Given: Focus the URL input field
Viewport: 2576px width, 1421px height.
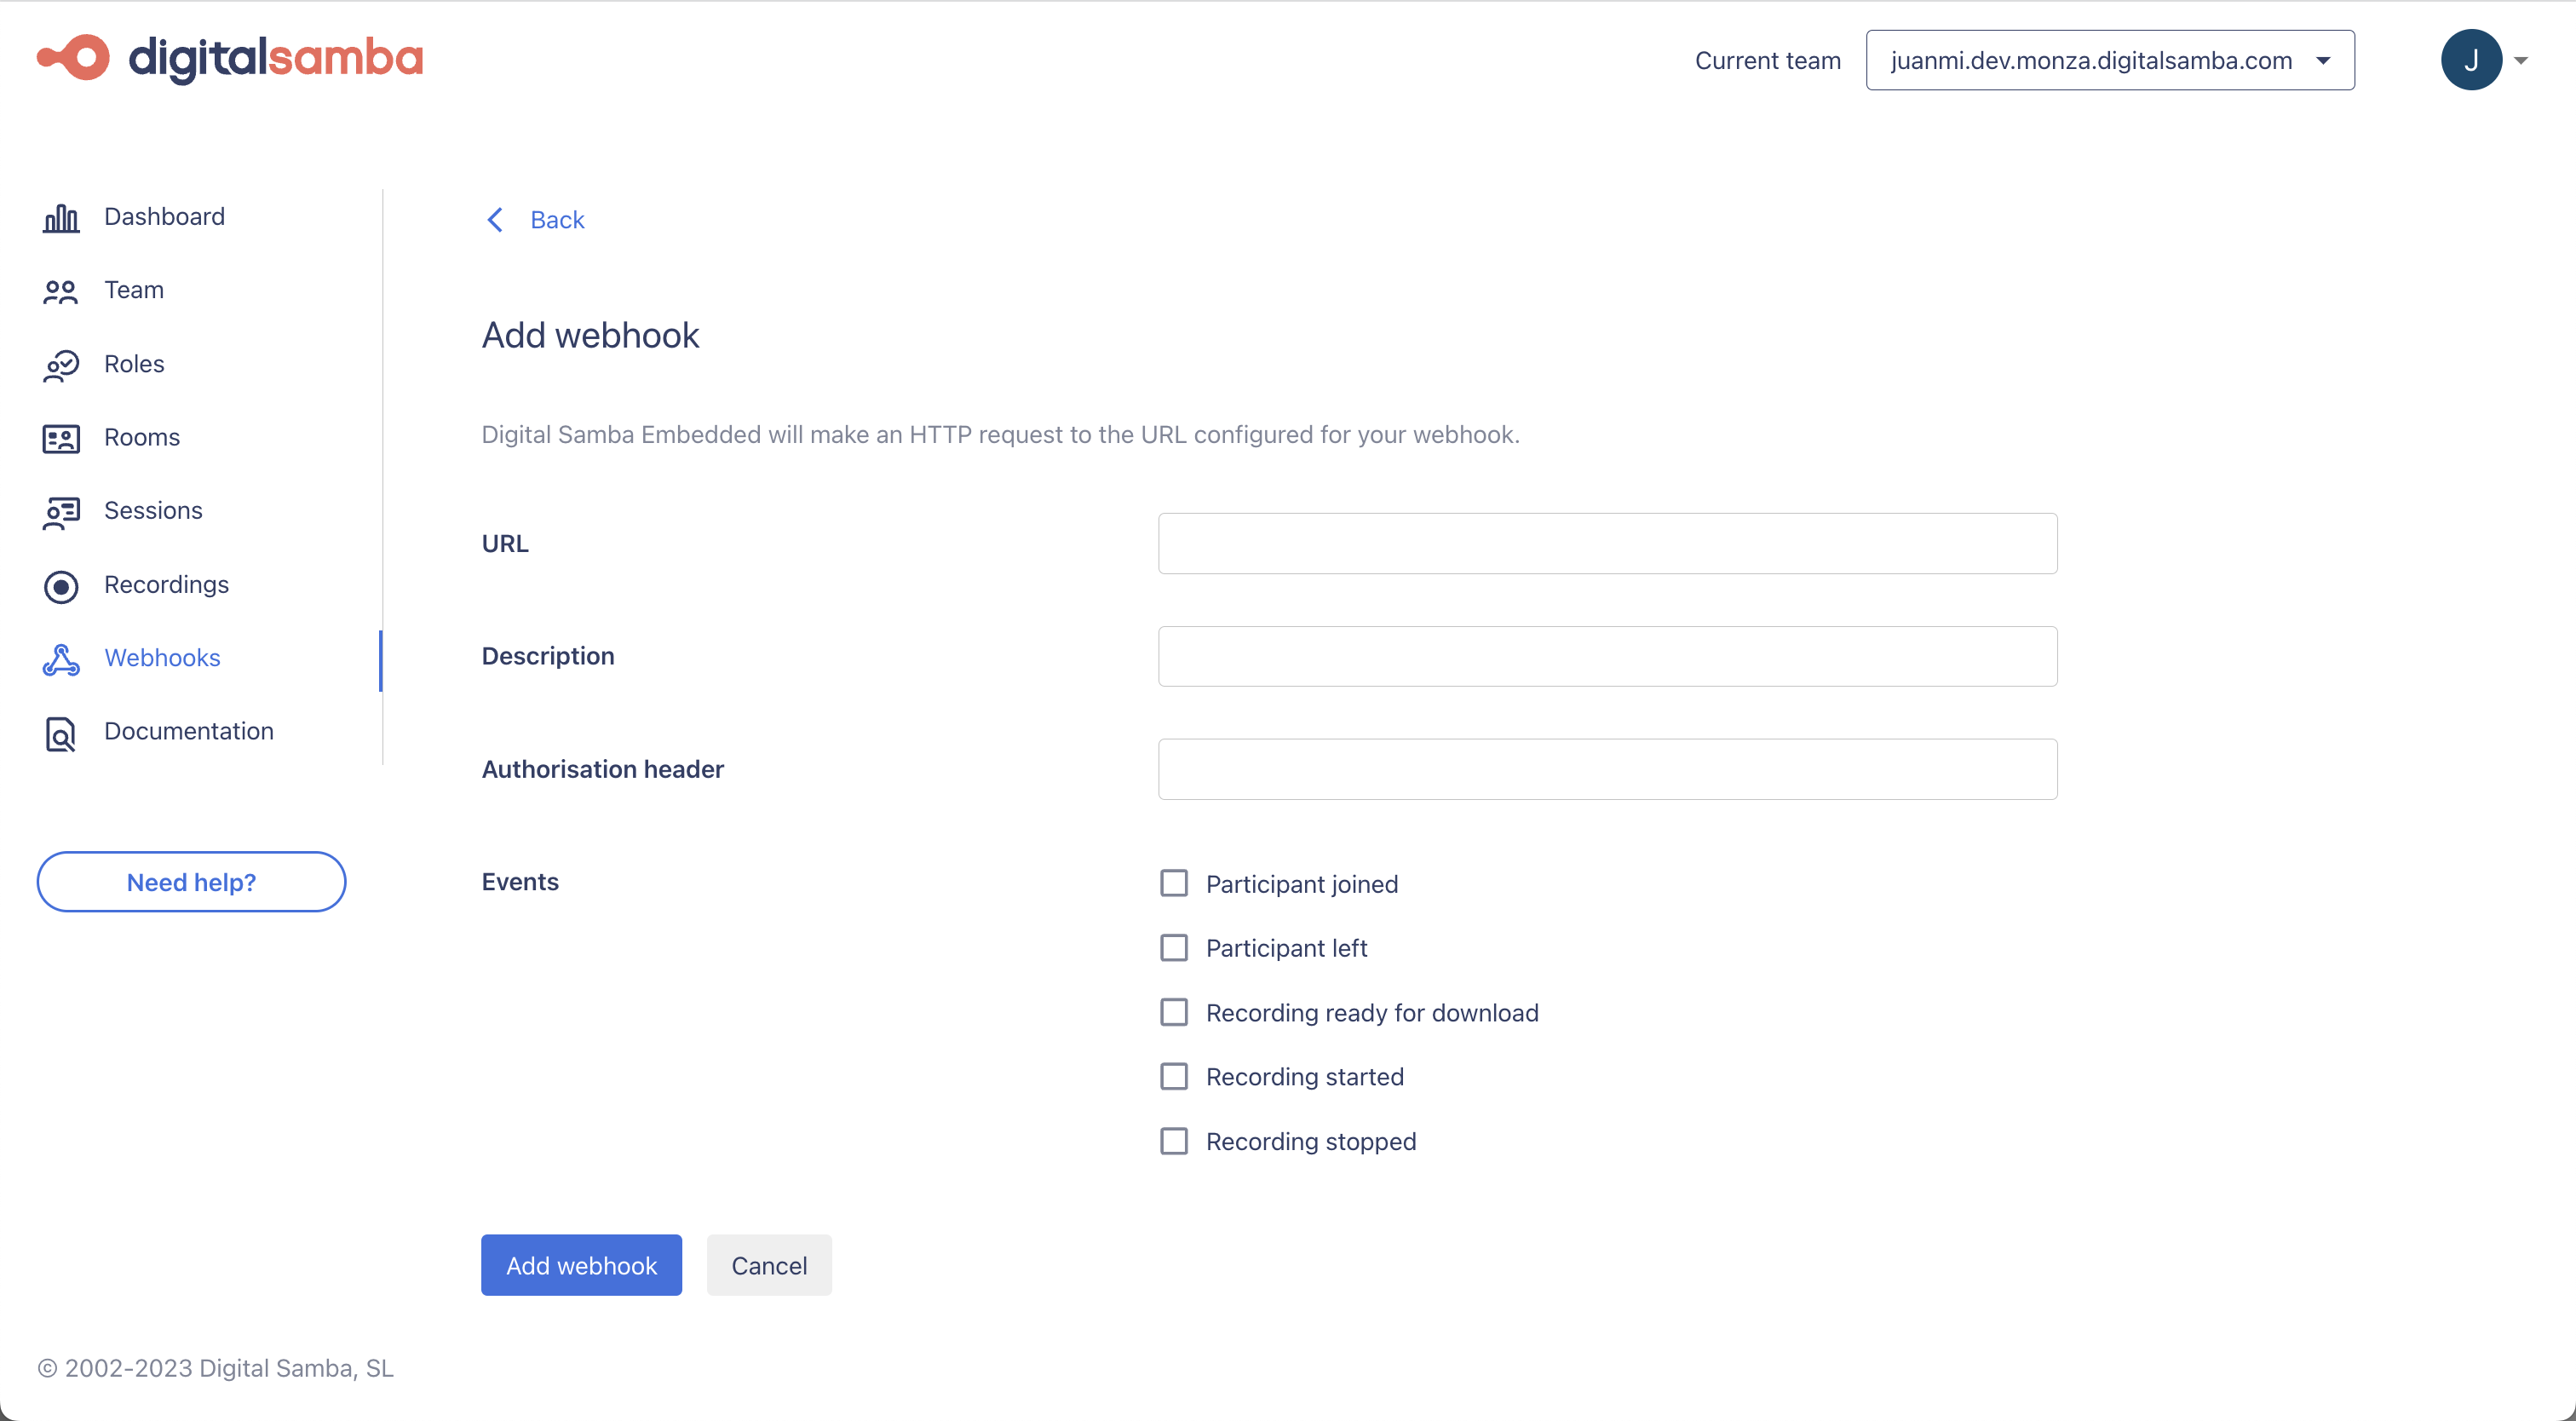Looking at the screenshot, I should [x=1607, y=544].
